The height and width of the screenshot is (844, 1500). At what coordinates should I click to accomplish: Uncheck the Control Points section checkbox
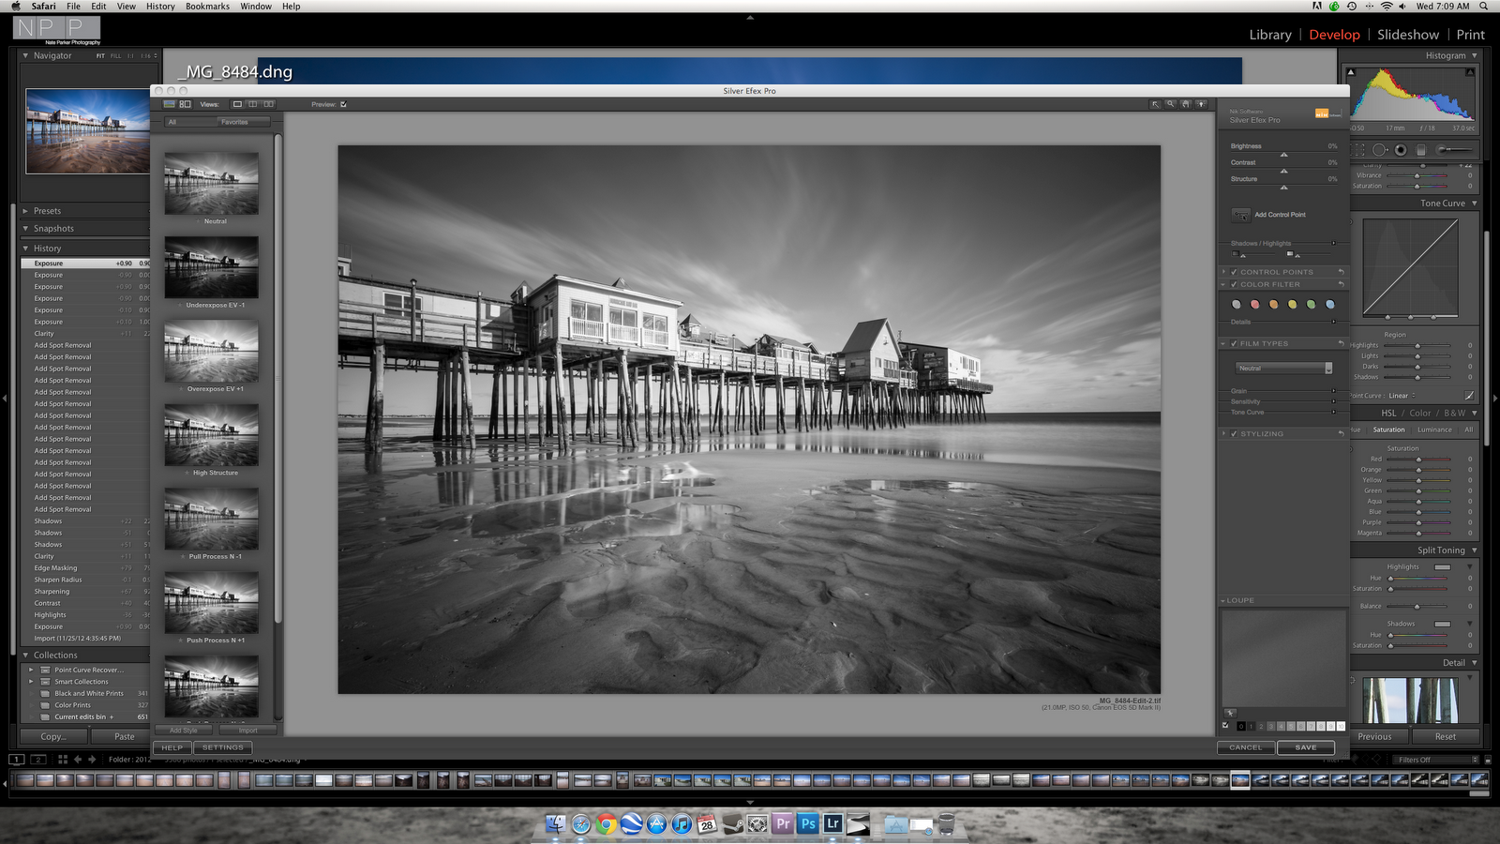[1234, 272]
